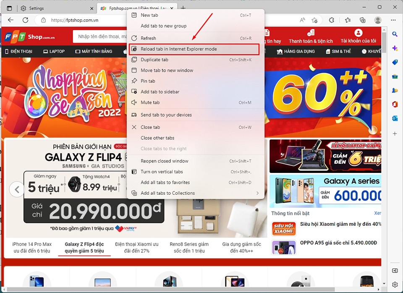The height and width of the screenshot is (293, 403).
Task: Close the Fptshop tab
Action: (173, 8)
